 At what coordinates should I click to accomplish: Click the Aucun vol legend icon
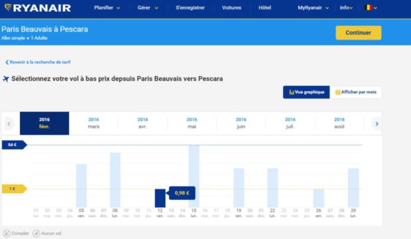point(36,233)
